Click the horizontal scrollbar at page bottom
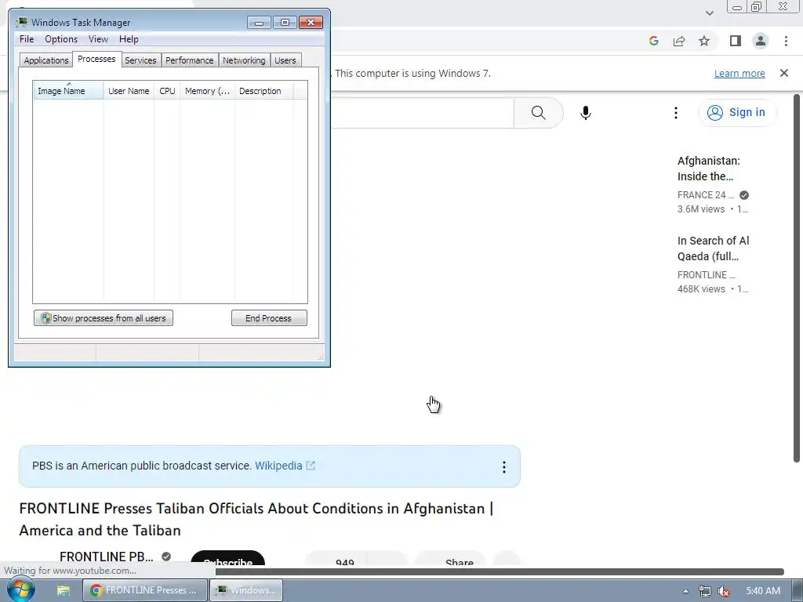 tap(500, 571)
